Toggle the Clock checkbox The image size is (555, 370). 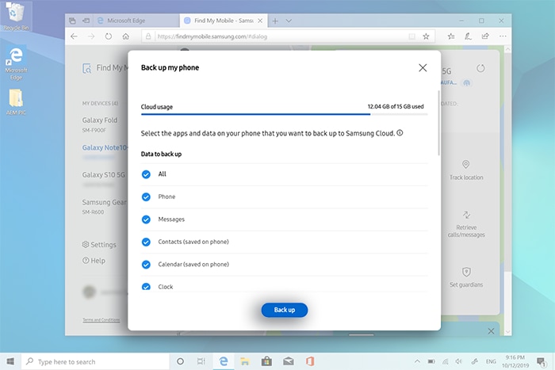146,287
